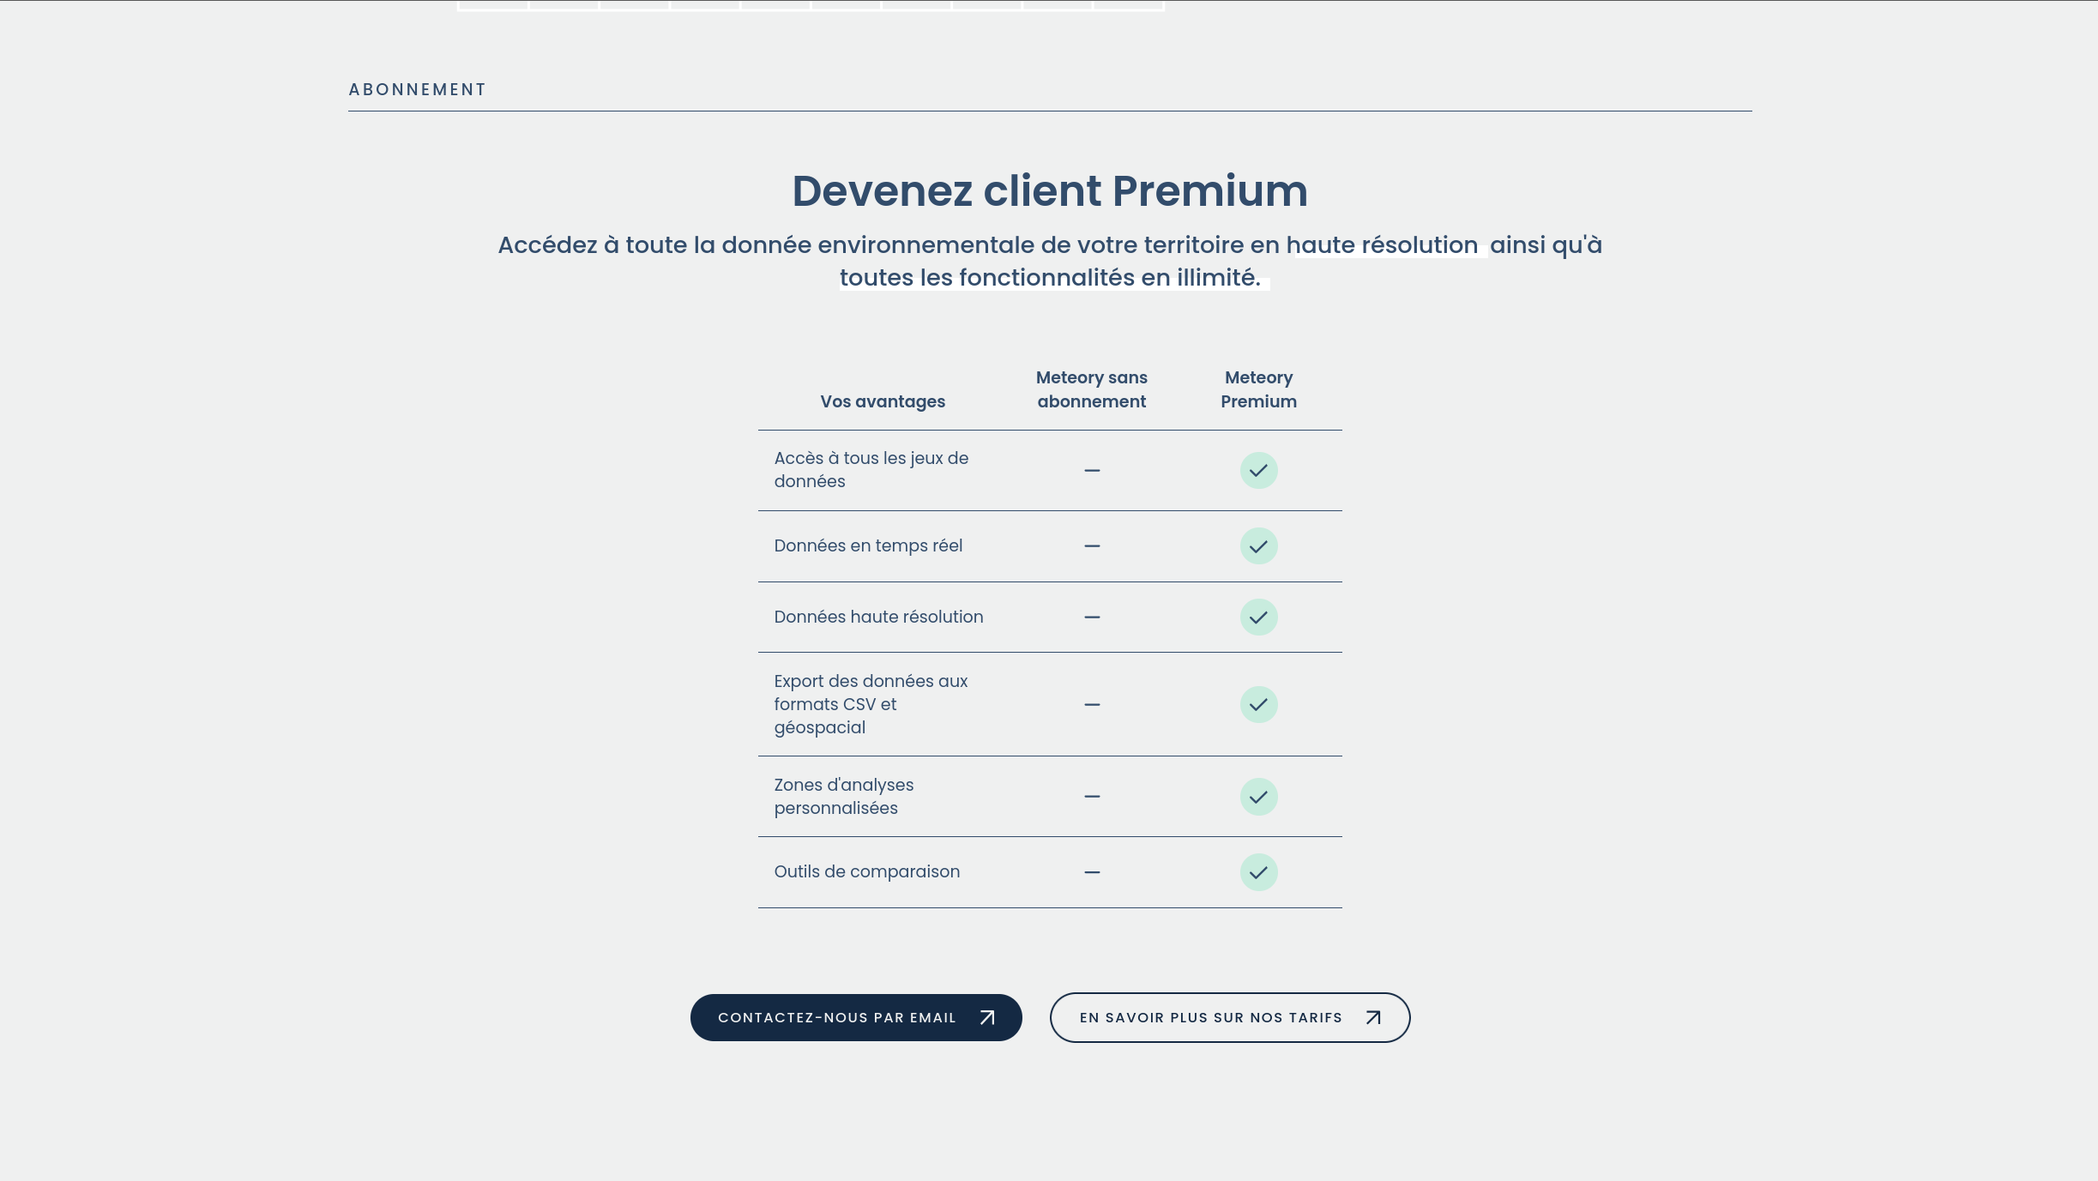Click checkmark for Export des données row
This screenshot has height=1181, width=2098.
[1258, 704]
